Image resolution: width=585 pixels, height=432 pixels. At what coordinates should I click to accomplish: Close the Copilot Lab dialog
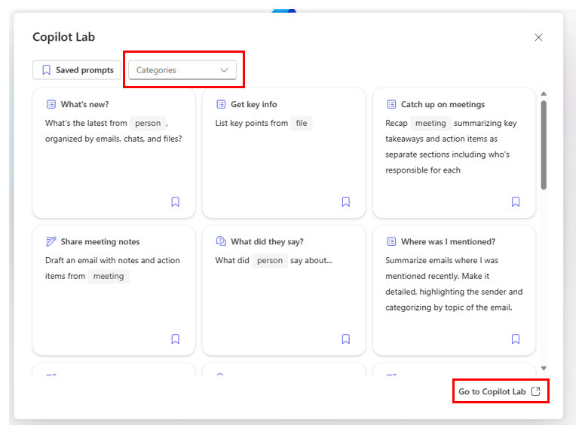(x=538, y=37)
